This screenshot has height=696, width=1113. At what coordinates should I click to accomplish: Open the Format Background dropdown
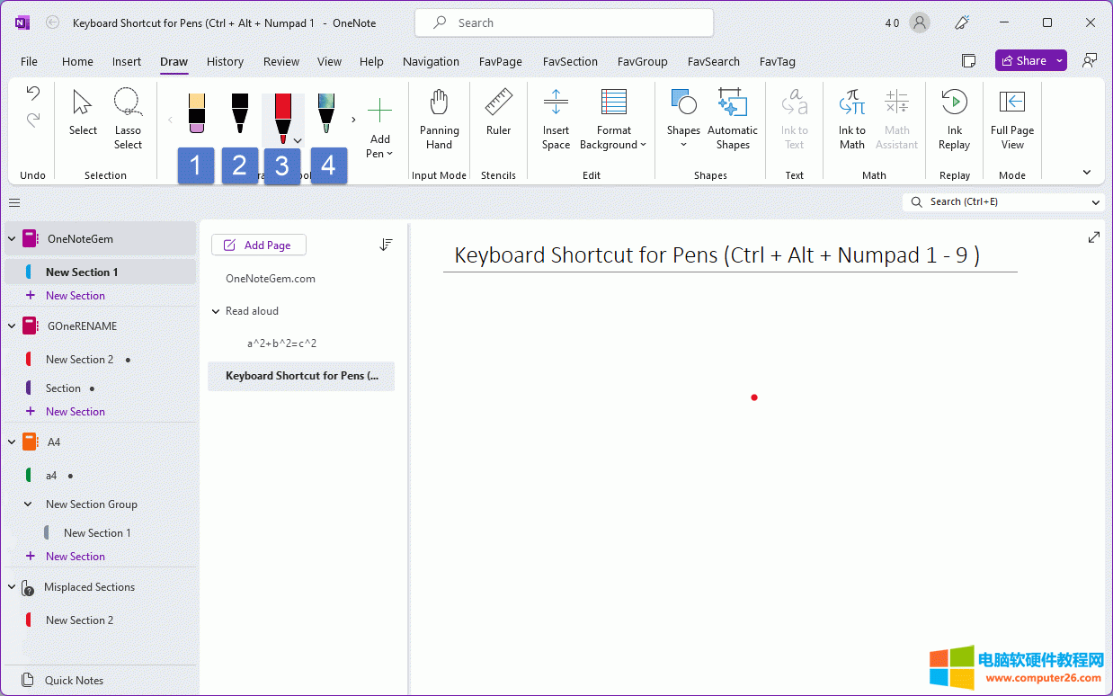613,119
